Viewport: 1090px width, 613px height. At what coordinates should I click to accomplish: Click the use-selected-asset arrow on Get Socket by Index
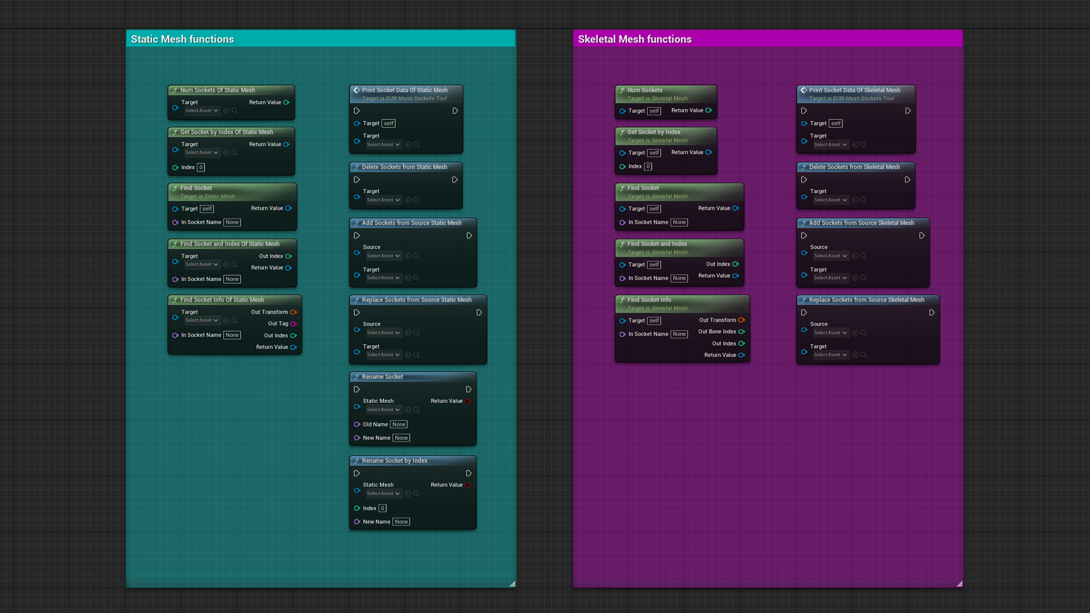point(226,152)
